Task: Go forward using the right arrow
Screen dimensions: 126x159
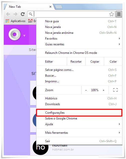Action: click(16, 14)
